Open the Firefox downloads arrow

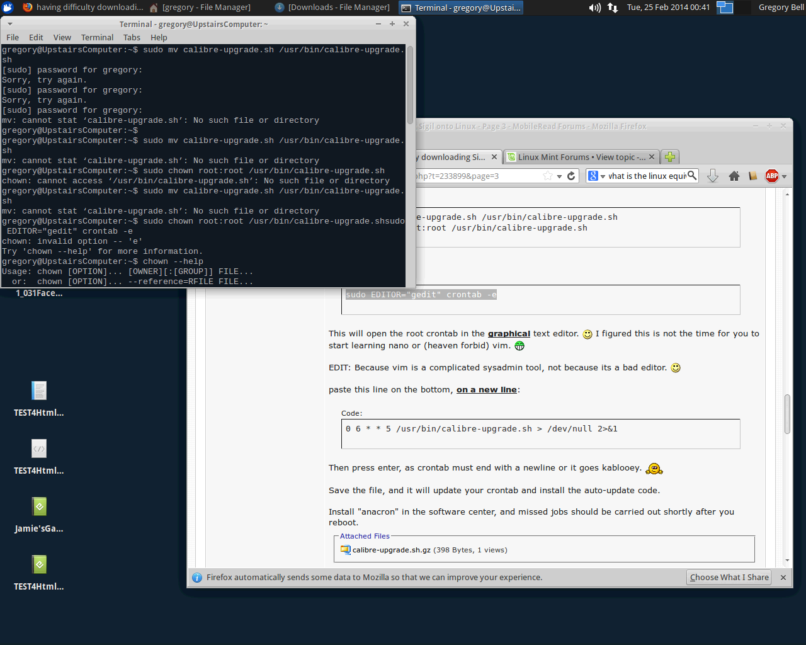713,176
